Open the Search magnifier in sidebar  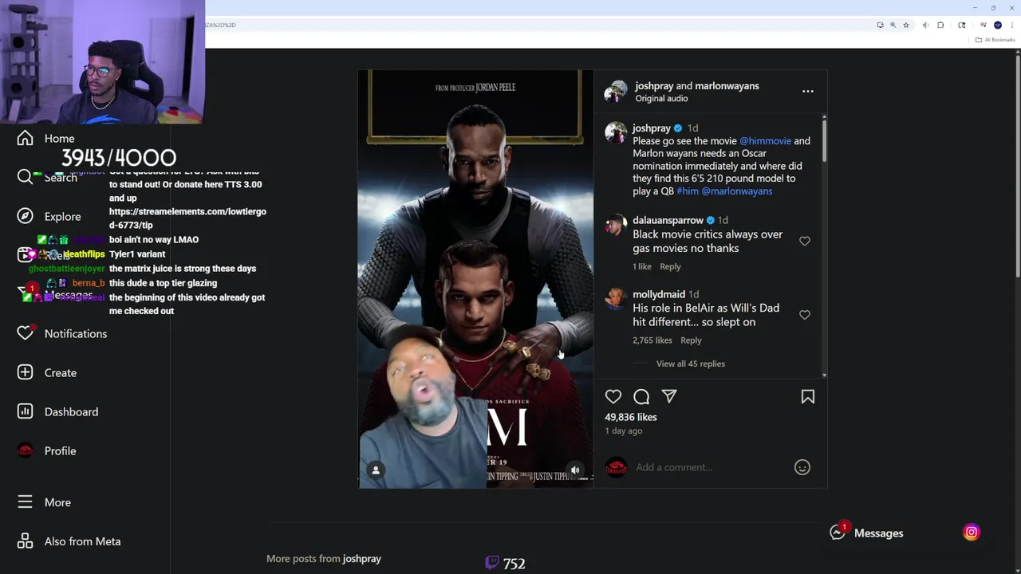26,177
